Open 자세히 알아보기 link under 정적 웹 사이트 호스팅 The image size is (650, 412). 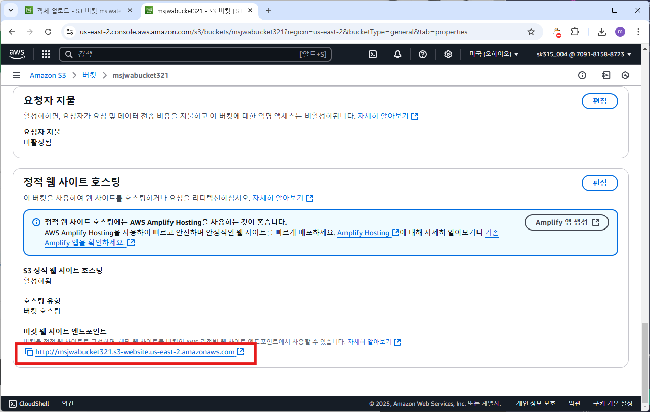tap(283, 198)
